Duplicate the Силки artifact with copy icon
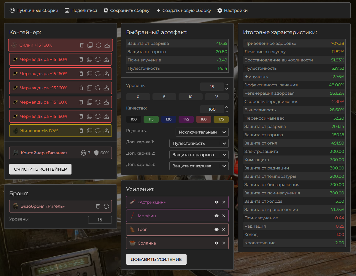 pos(90,45)
